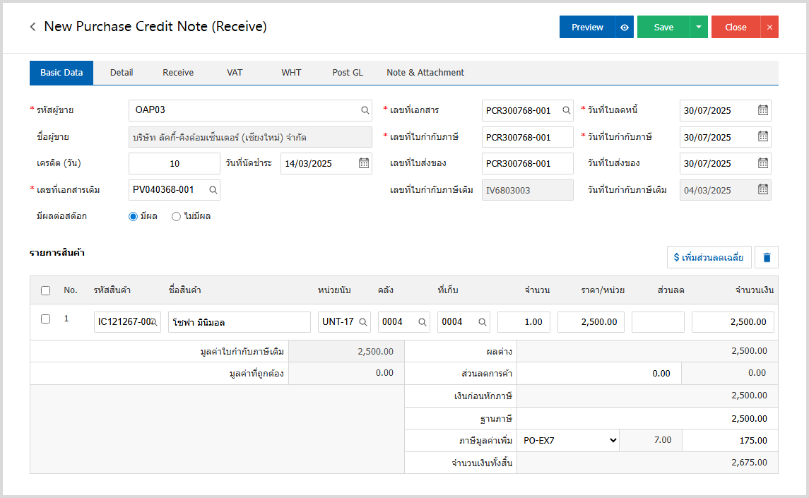Open calendar for tax invoice date
The height and width of the screenshot is (498, 809).
[x=763, y=137]
